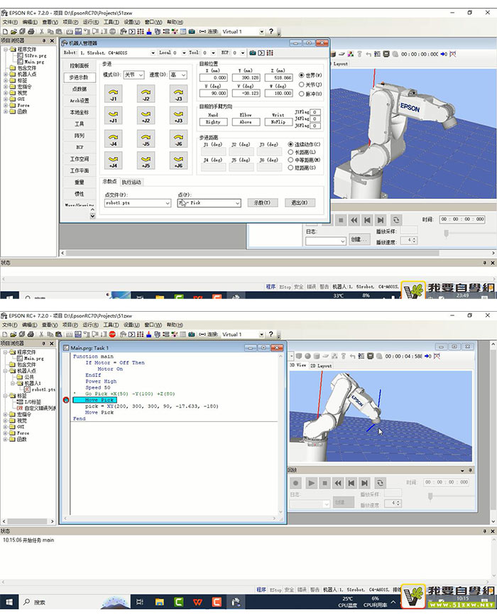Open the Arch设置 side tab
The image size is (497, 615).
pos(80,100)
